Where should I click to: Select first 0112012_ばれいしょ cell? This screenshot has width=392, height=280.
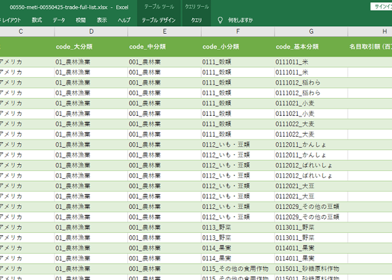coord(311,165)
